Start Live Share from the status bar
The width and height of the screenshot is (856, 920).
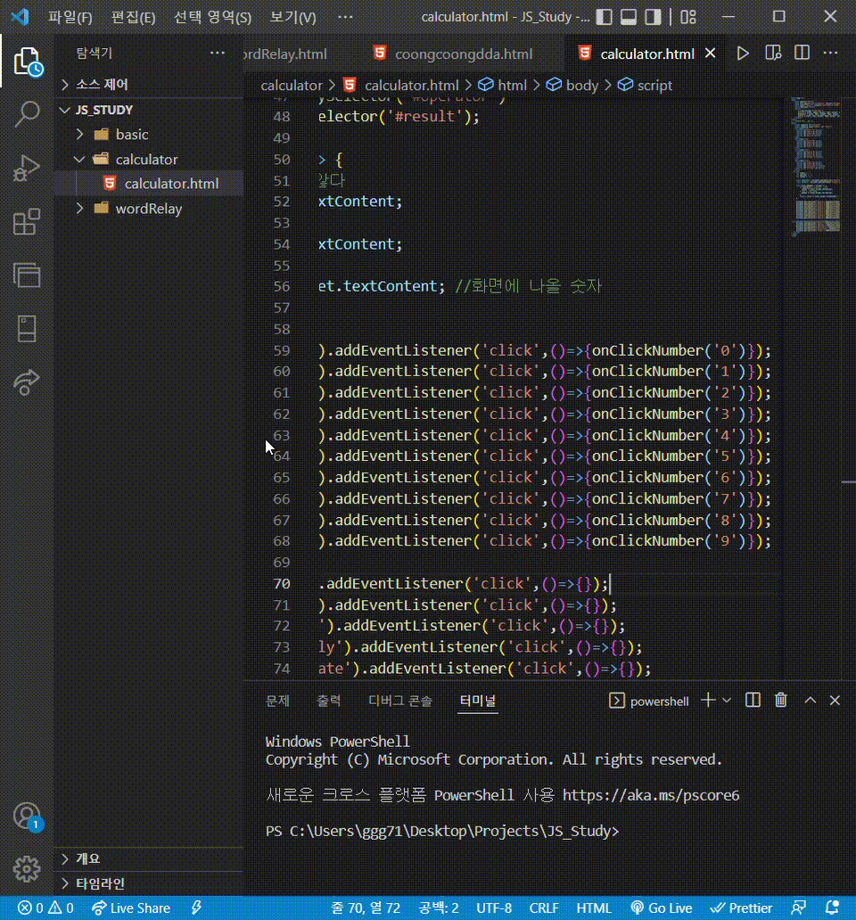point(131,908)
